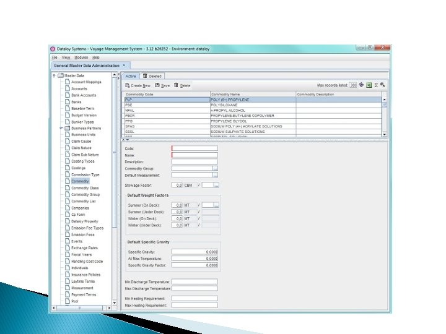Select Laytime Terms in the tree
Viewport: 446px width, 334px height.
click(83, 281)
